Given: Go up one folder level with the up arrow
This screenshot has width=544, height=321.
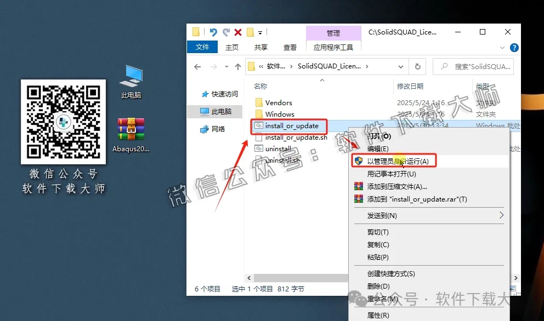Looking at the screenshot, I should point(238,66).
